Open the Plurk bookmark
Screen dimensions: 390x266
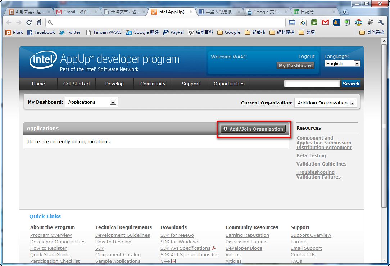pos(14,32)
